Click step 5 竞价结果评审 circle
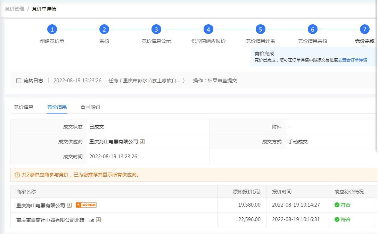 (x=261, y=30)
